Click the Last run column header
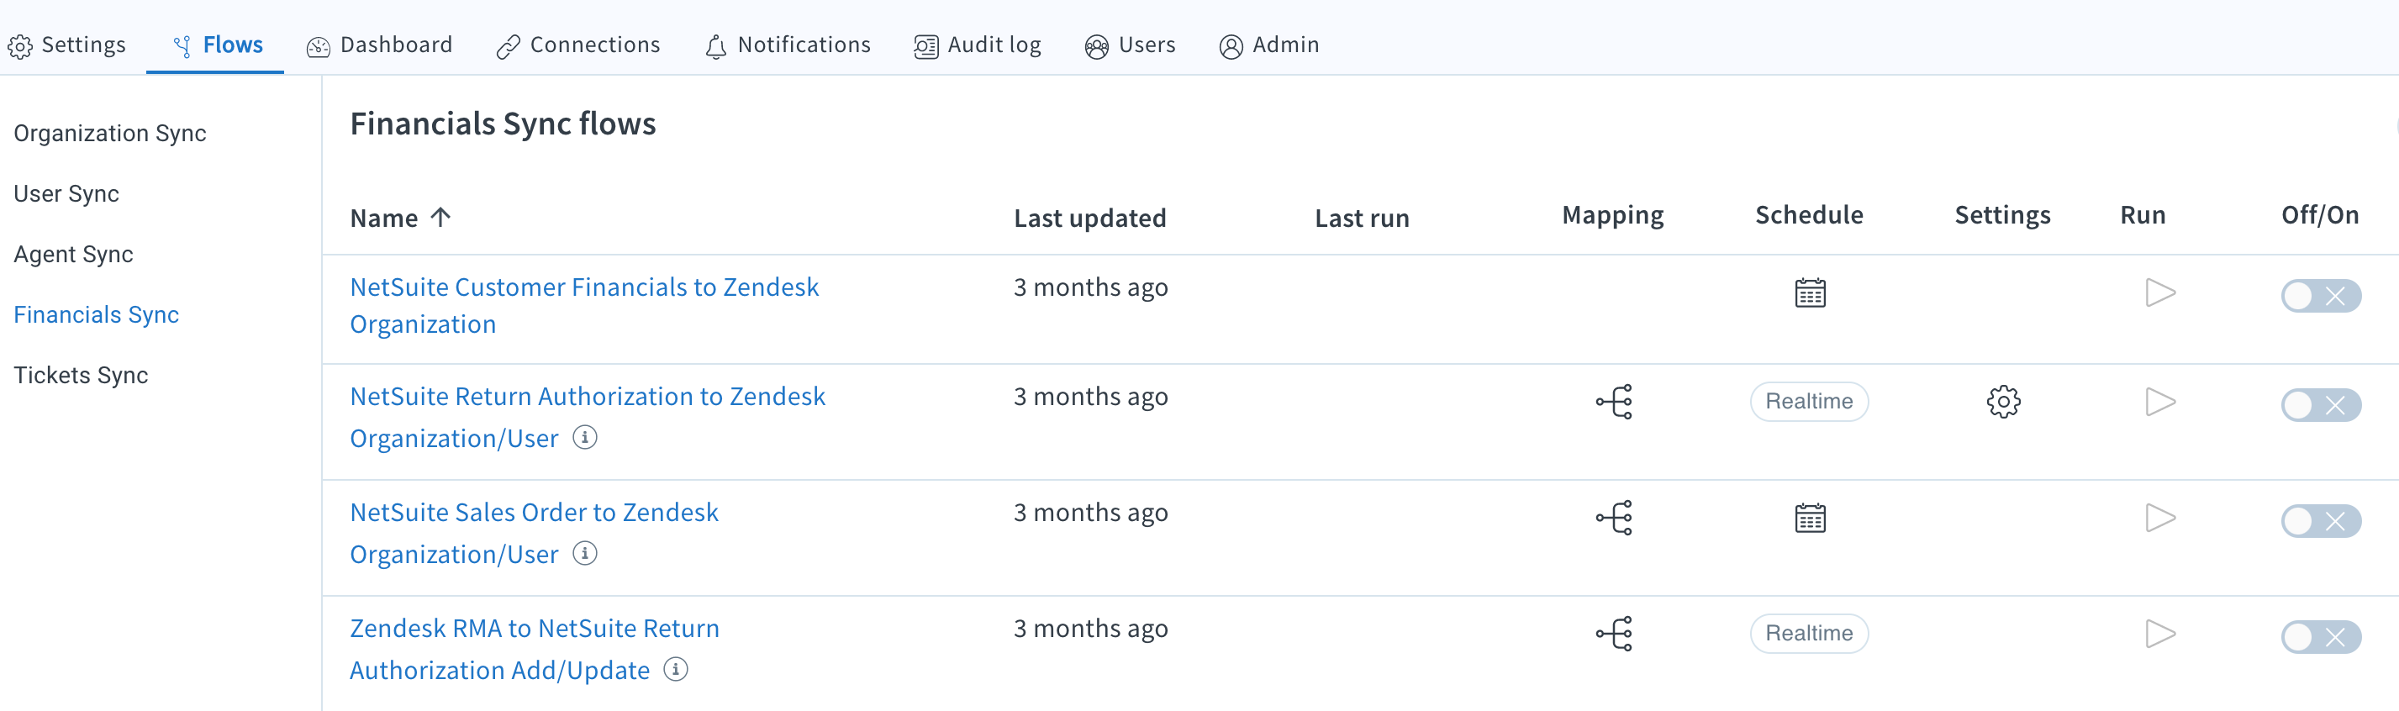 click(1362, 218)
